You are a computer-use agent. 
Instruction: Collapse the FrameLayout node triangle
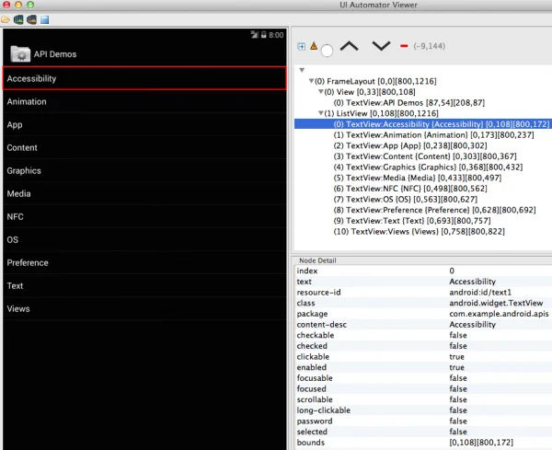tap(311, 81)
